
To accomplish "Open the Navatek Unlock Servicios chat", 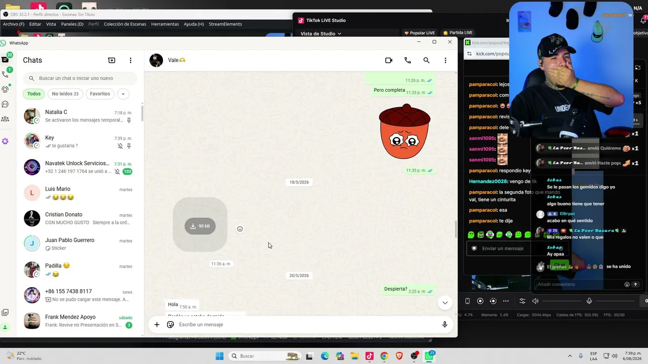I will [79, 167].
